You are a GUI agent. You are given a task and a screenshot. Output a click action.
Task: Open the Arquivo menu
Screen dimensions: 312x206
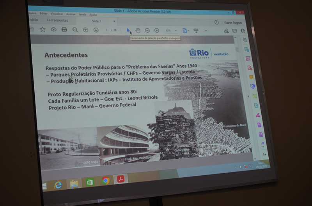32,13
